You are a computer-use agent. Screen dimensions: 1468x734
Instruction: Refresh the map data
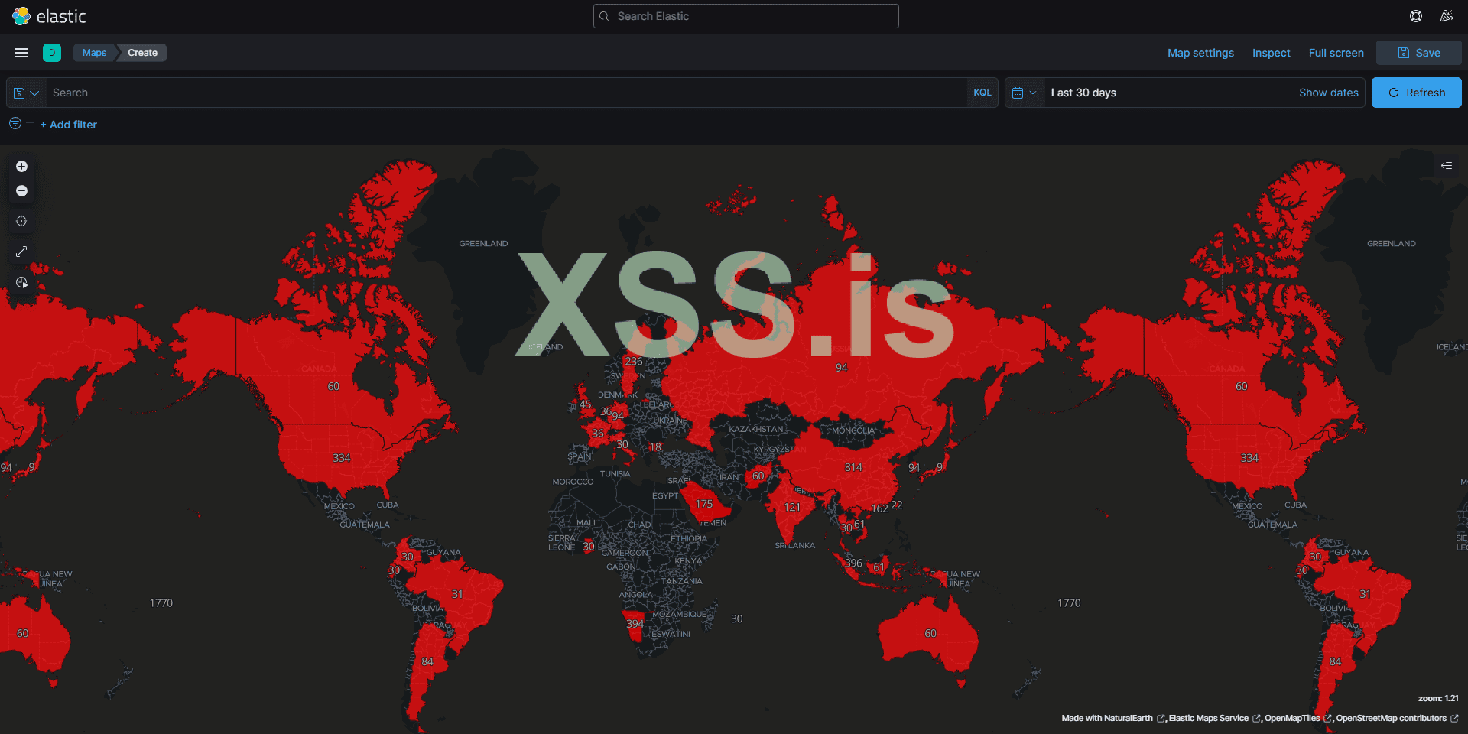point(1417,93)
